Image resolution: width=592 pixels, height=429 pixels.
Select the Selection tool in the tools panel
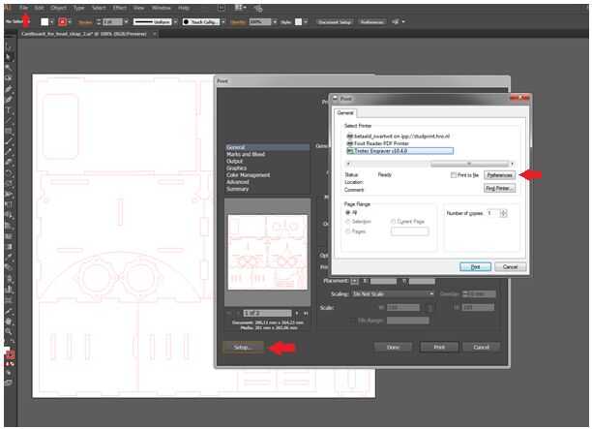pos(9,47)
